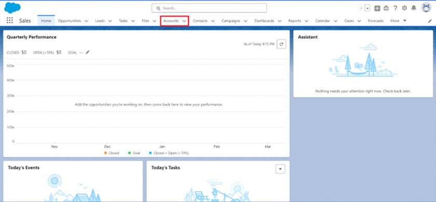
Task: Open the Accounts tab
Action: (171, 21)
